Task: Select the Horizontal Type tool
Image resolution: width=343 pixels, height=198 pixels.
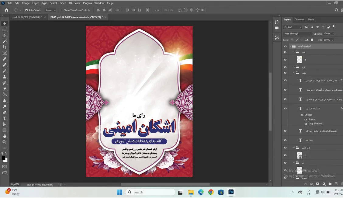Action: (4, 118)
